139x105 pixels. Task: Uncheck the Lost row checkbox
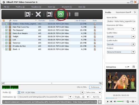click(x=6, y=40)
